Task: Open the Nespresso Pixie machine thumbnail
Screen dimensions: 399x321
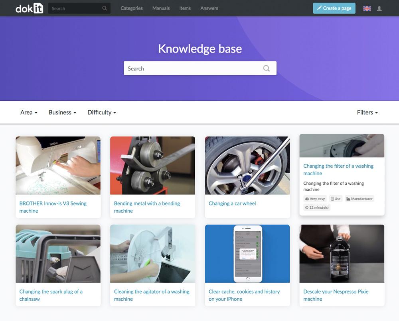Action: (x=342, y=253)
